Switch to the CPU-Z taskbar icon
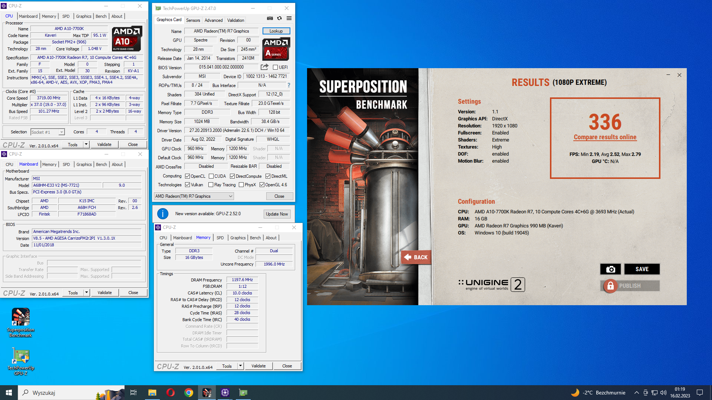The image size is (712, 400). pos(225,393)
